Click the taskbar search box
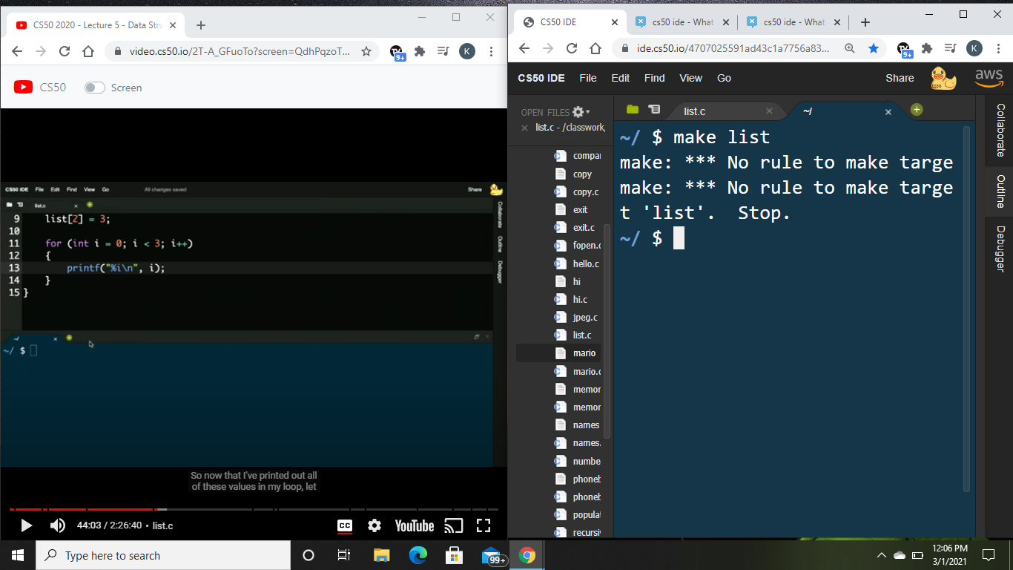 tap(163, 555)
